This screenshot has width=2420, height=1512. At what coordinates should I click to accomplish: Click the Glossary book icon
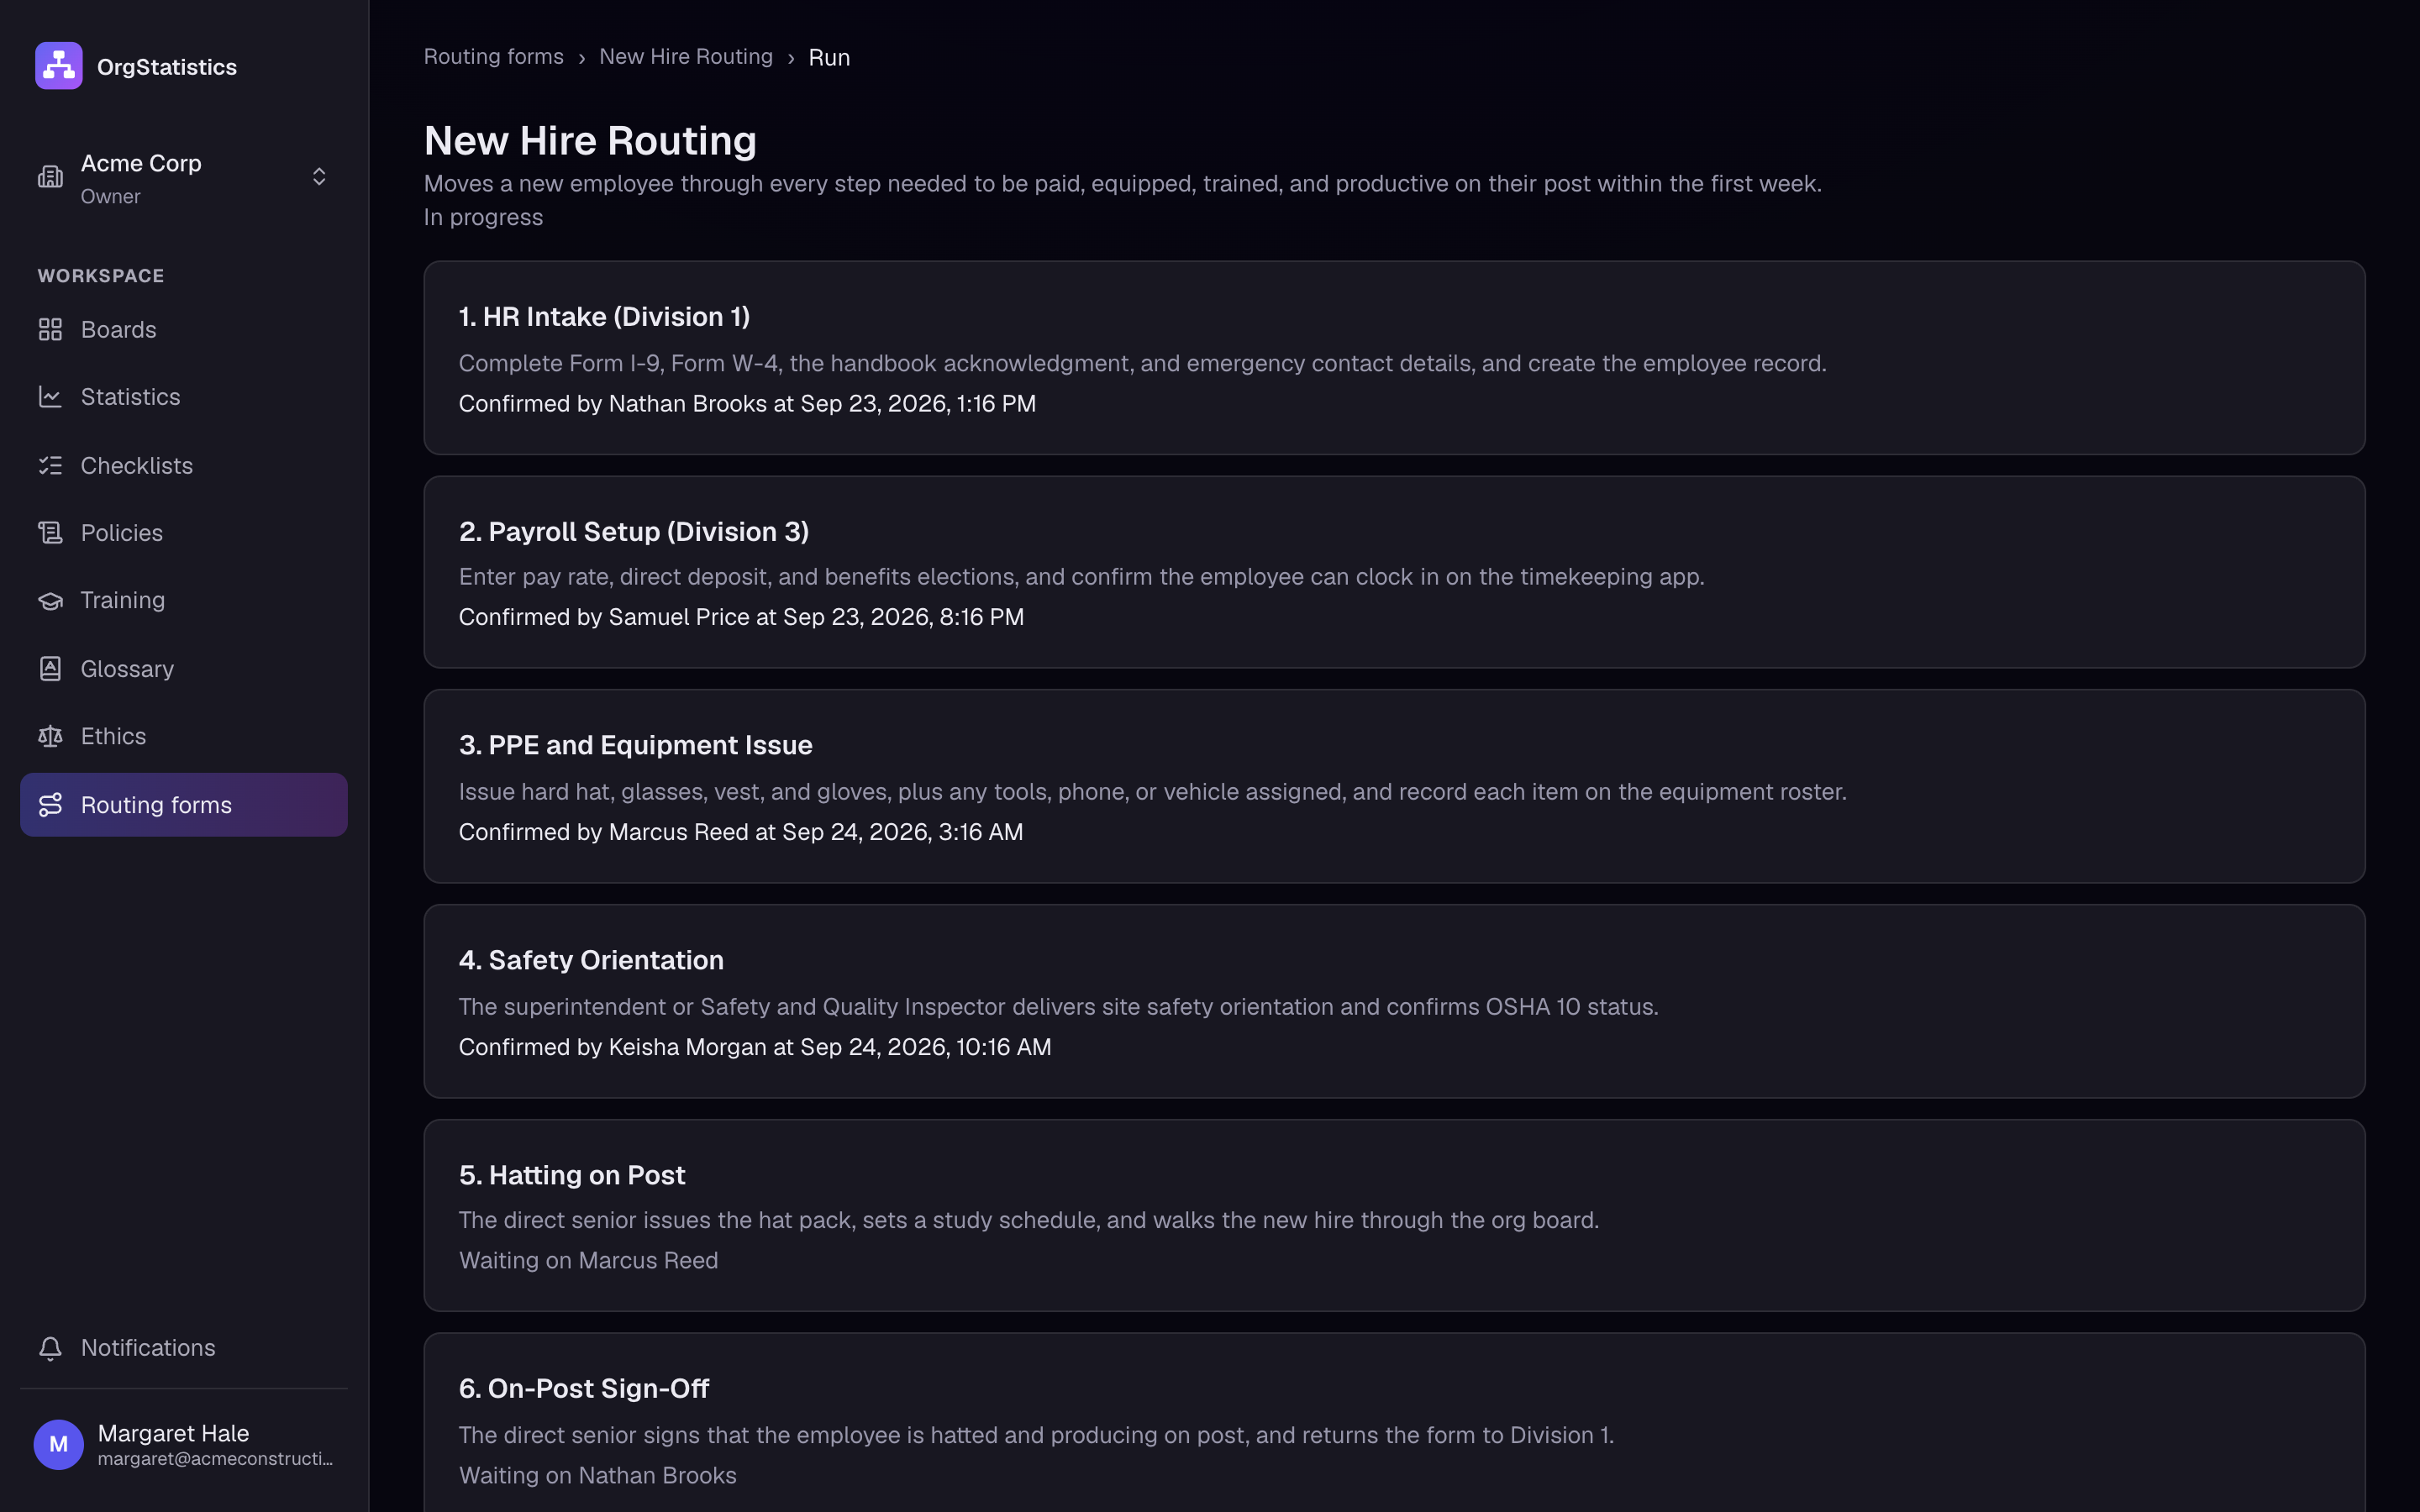click(x=50, y=669)
